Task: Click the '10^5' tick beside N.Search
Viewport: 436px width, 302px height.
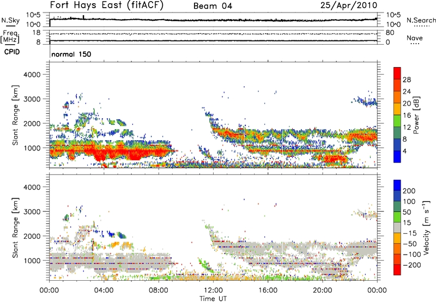Action: pos(393,15)
